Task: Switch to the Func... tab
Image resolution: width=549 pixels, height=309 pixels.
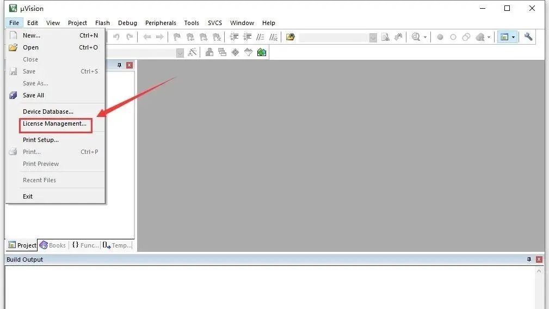Action: (x=85, y=245)
